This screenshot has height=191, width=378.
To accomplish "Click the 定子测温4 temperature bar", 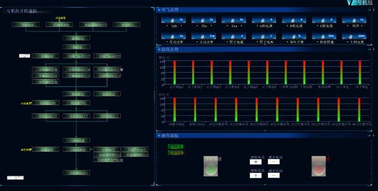I will [230, 72].
